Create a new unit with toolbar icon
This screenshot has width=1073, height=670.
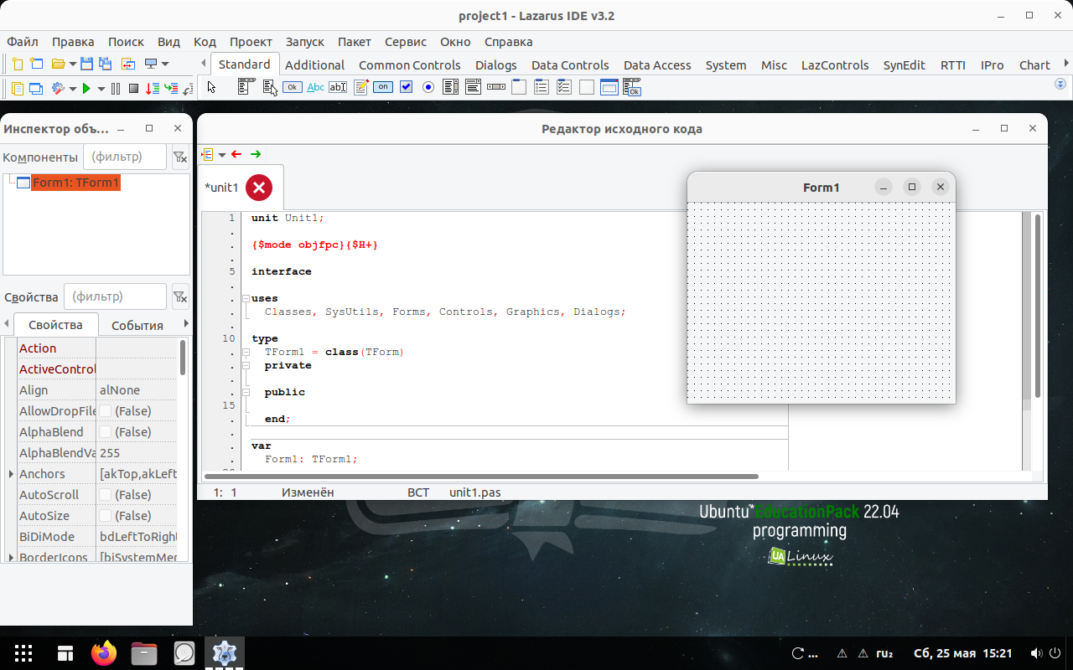18,64
